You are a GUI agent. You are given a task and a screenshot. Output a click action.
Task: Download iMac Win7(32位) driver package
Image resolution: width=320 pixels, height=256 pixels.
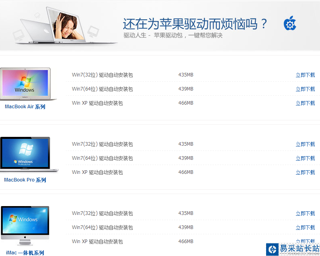305,213
